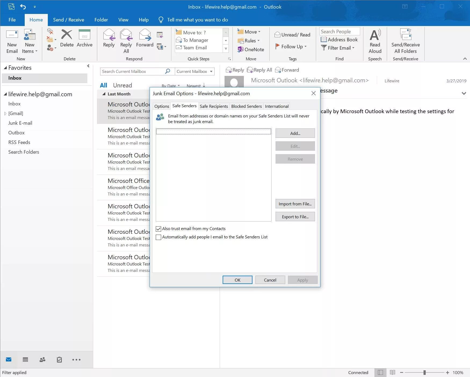
Task: Click the zoom in plus button
Action: 447,372
